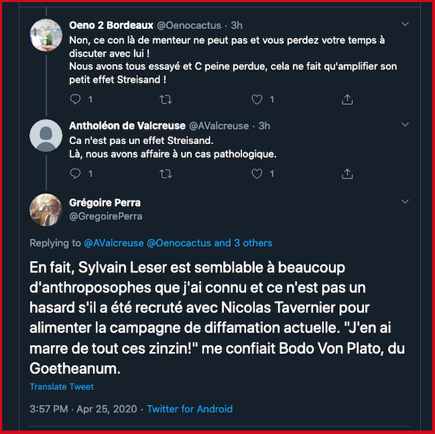Viewport: 435px width, 434px height.
Task: Click Translate Tweet link
Action: coord(61,387)
